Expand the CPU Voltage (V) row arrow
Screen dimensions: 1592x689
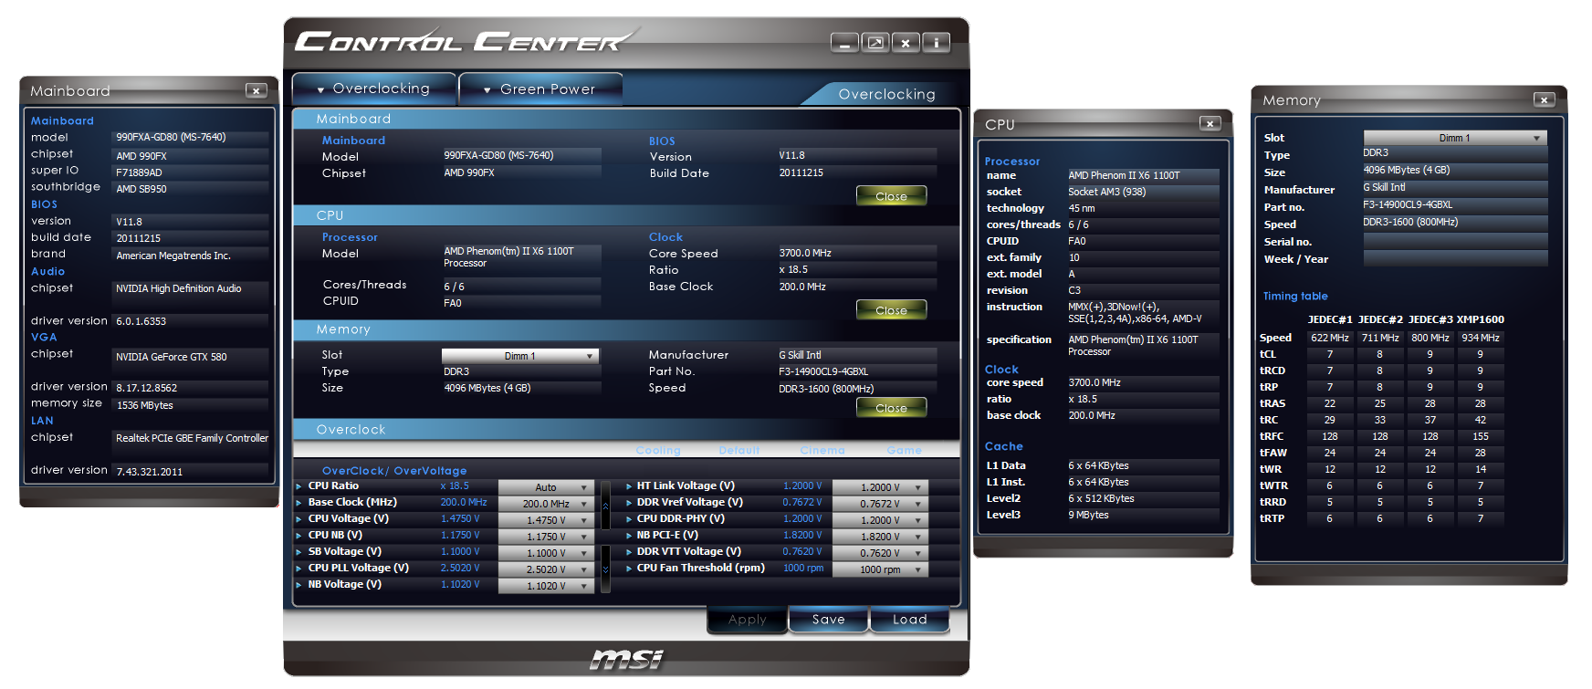[x=298, y=519]
